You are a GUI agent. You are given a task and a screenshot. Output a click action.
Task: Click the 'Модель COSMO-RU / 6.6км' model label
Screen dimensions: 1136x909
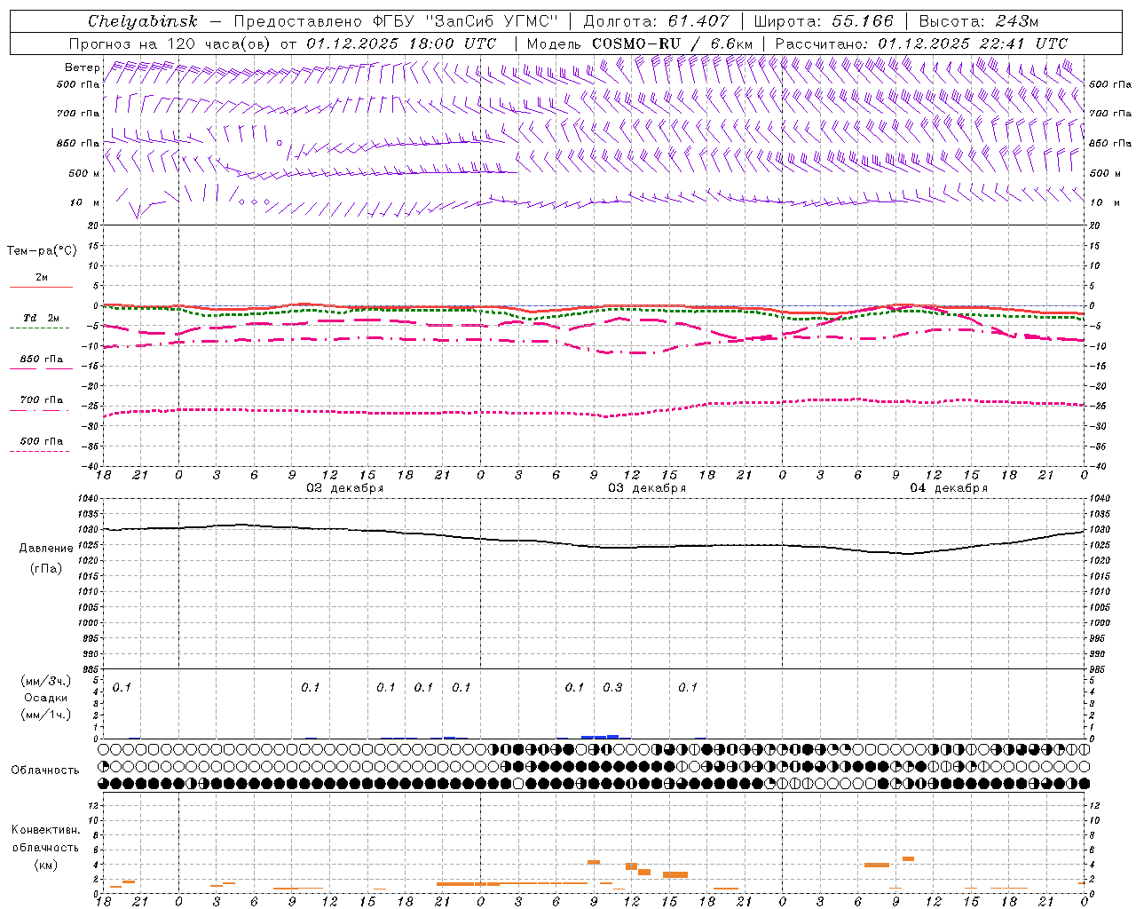point(639,43)
